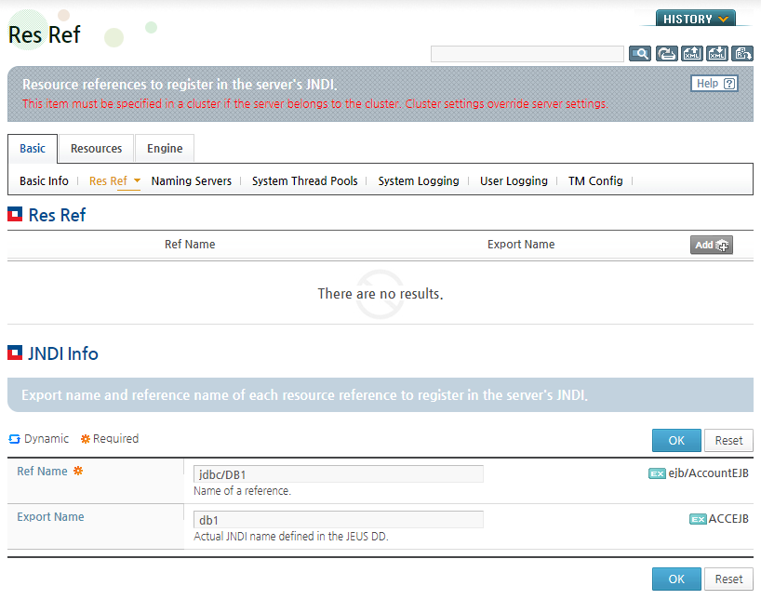Click the Export Name input field
The image size is (761, 599).
pos(339,520)
